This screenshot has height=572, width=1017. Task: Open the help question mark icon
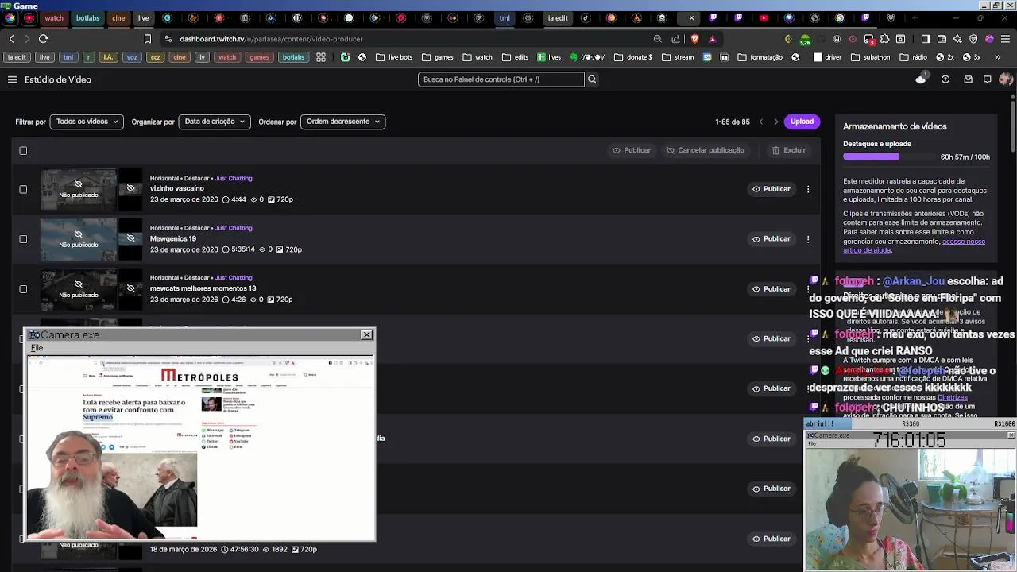pos(945,79)
